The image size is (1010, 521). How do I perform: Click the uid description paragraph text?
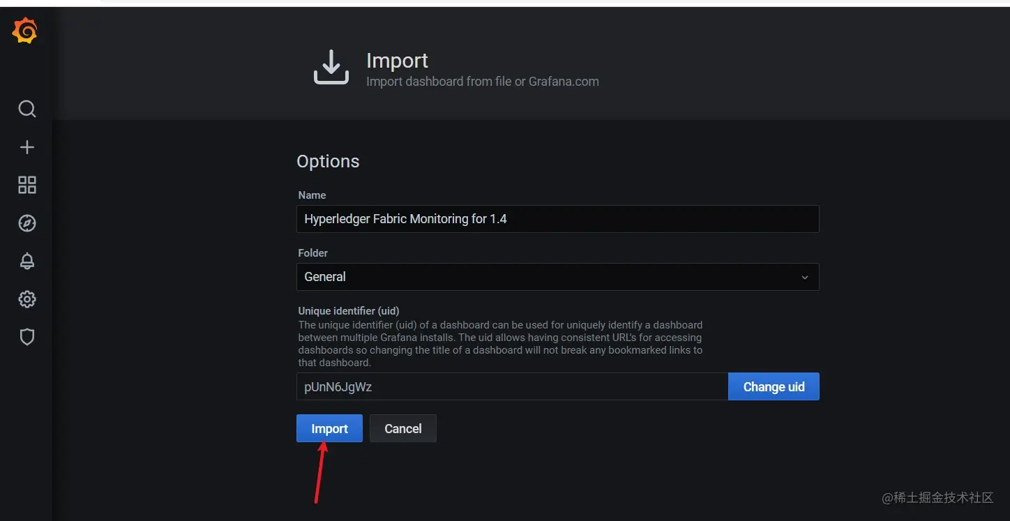pyautogui.click(x=500, y=344)
